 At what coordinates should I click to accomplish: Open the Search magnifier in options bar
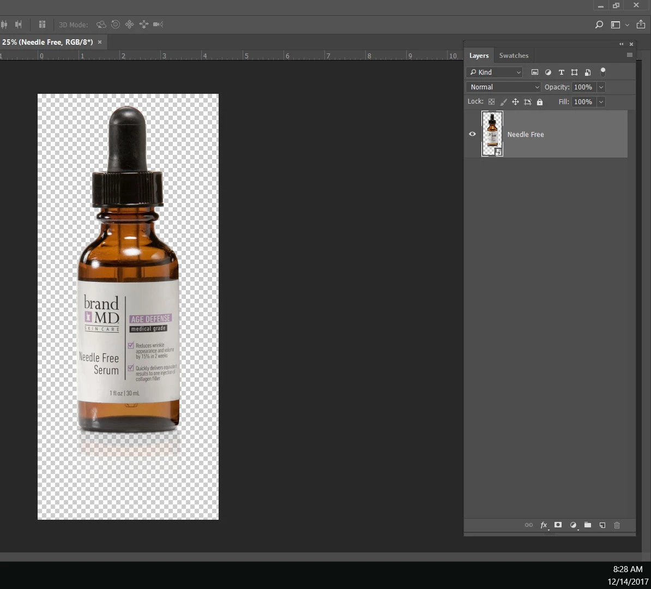[x=599, y=25]
